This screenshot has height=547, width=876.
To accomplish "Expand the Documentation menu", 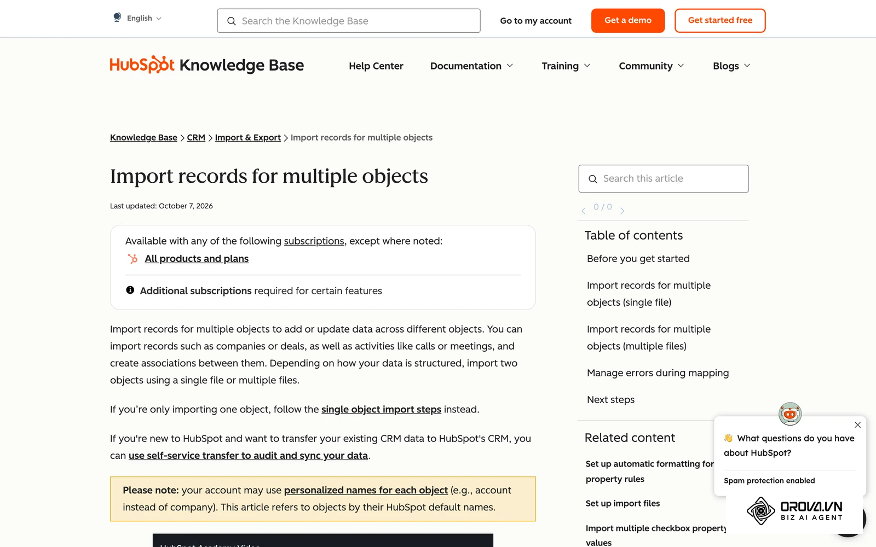I will pos(471,66).
